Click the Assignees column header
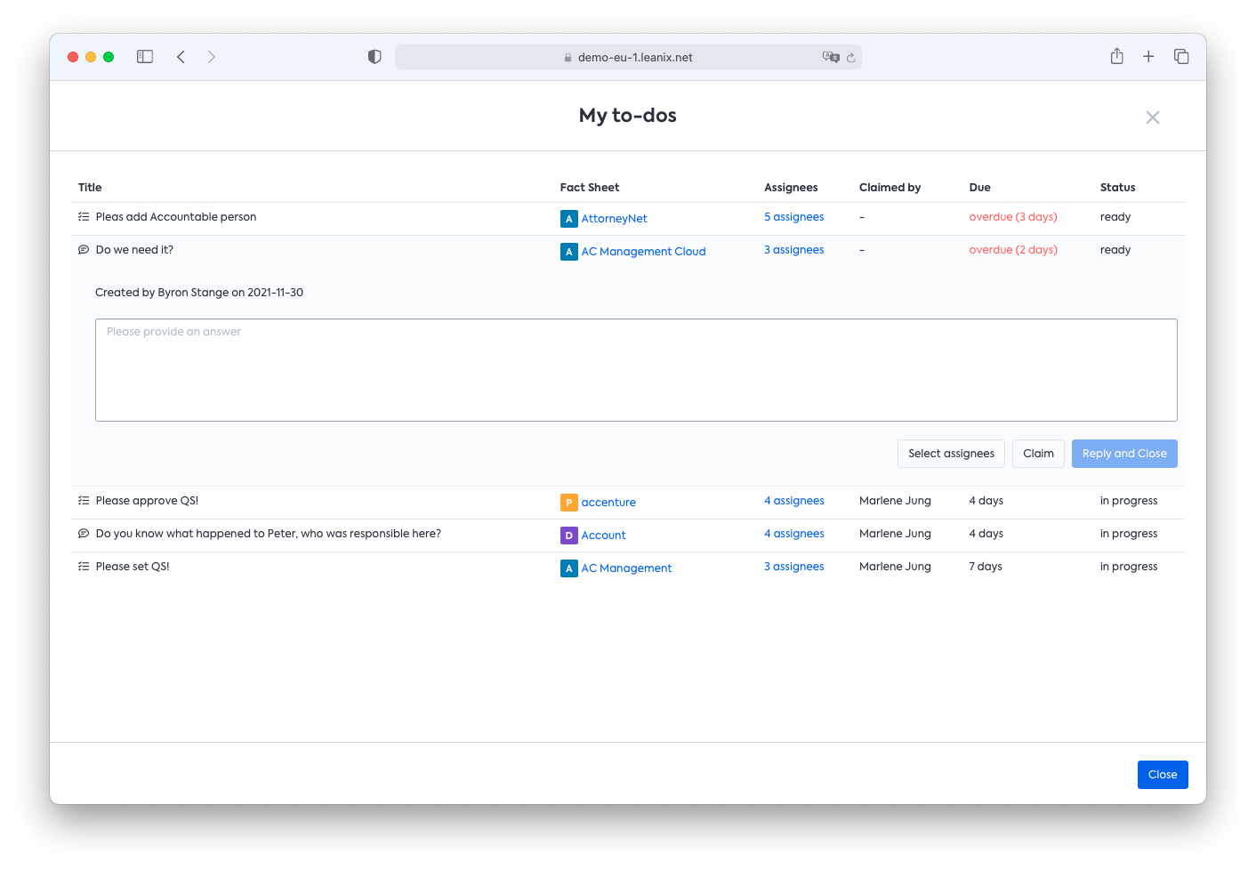Viewport: 1256px width, 870px height. tap(791, 188)
